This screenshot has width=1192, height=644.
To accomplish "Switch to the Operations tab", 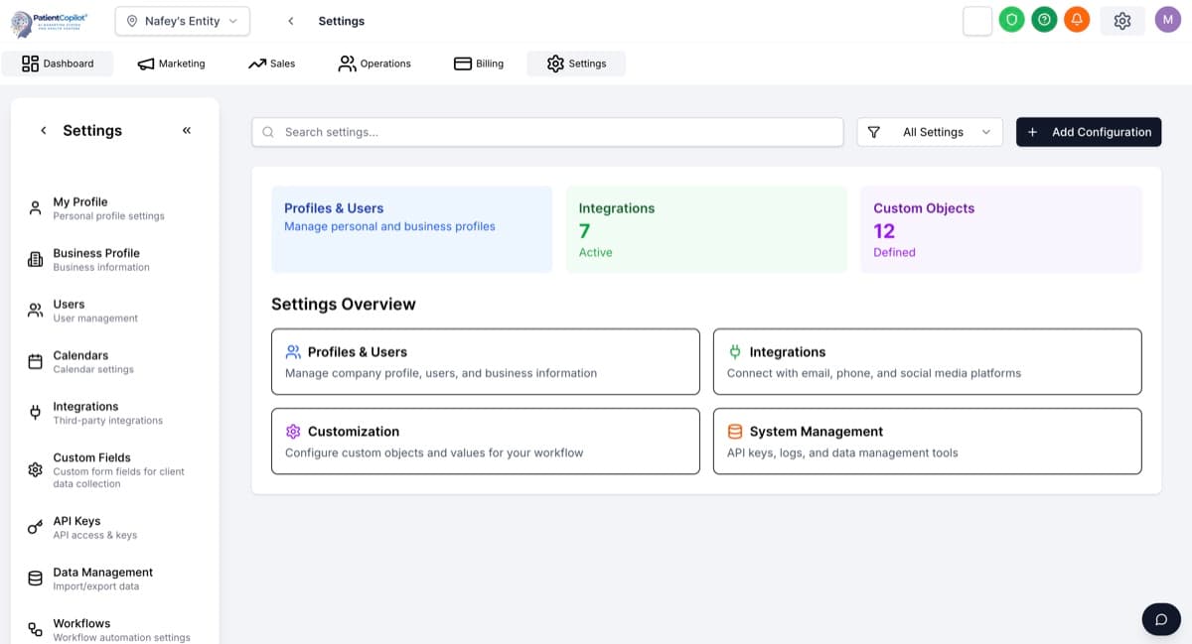I will click(x=374, y=64).
